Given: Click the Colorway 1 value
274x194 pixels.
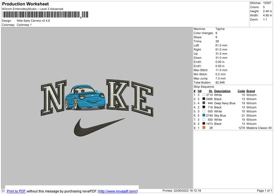Looking at the screenshot, I should (x=24, y=25).
